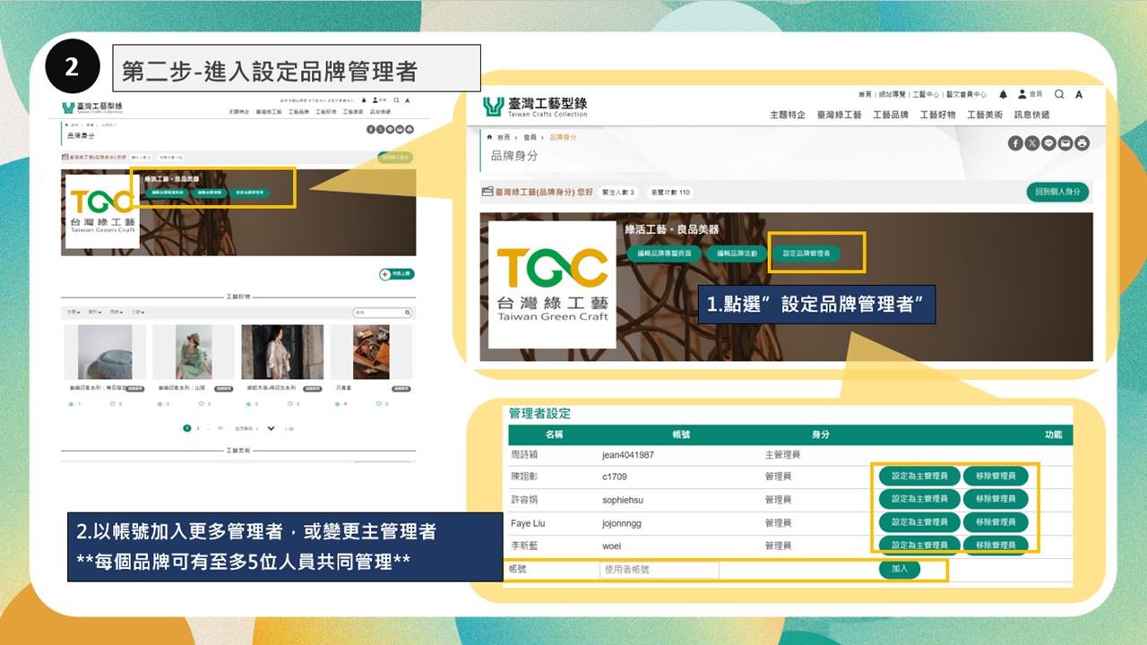The height and width of the screenshot is (645, 1147).
Task: Remove manager sophiehsu
Action: tap(996, 499)
